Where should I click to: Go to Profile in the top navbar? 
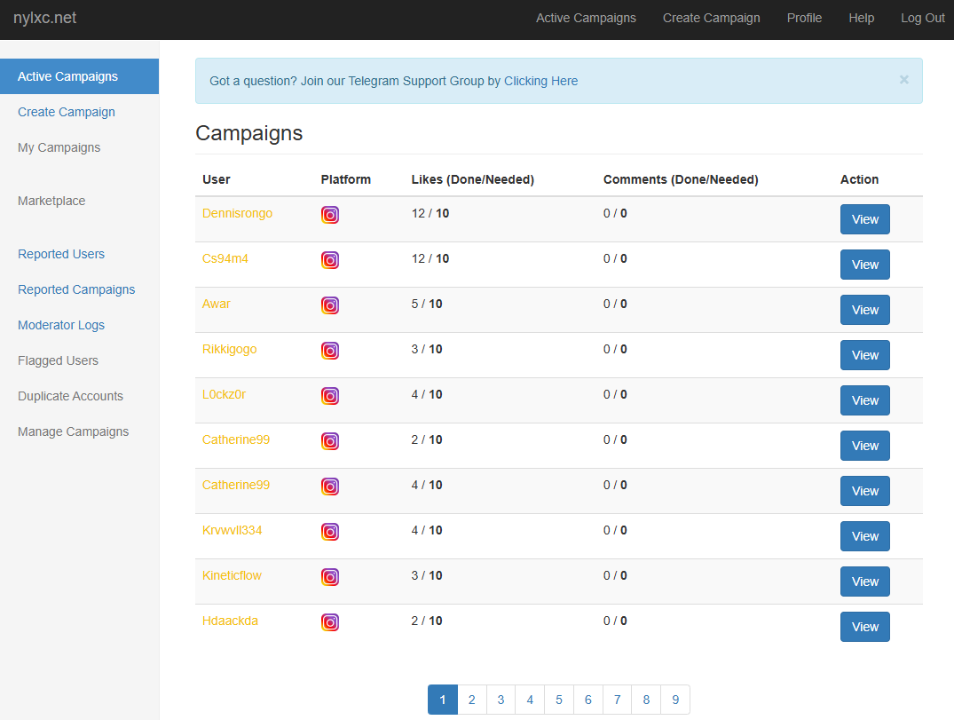point(804,19)
